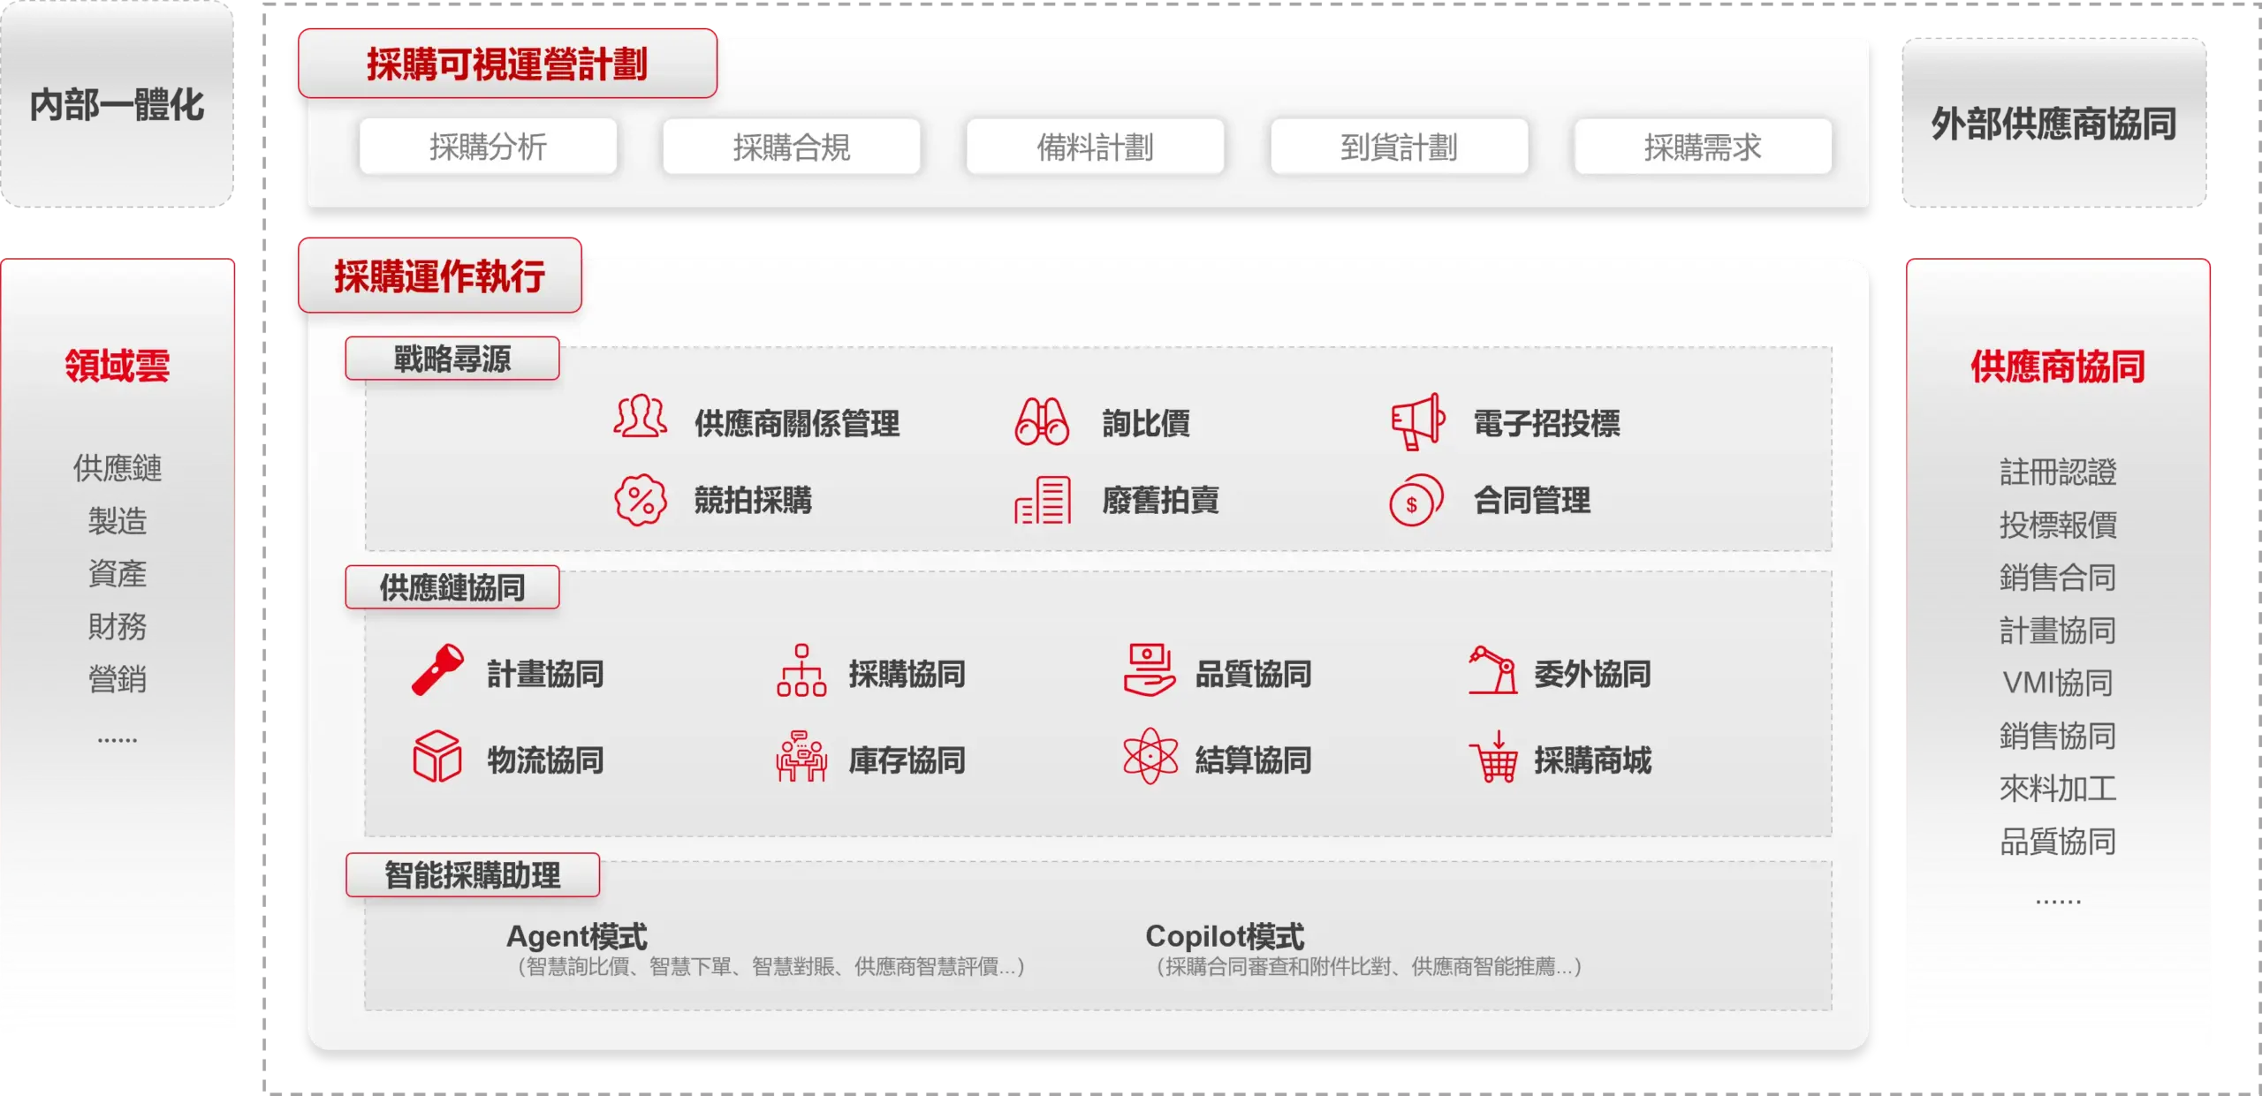Screen dimensions: 2262x1096
Task: Click the megaphone icon for 電子招投標
Action: tap(1417, 421)
